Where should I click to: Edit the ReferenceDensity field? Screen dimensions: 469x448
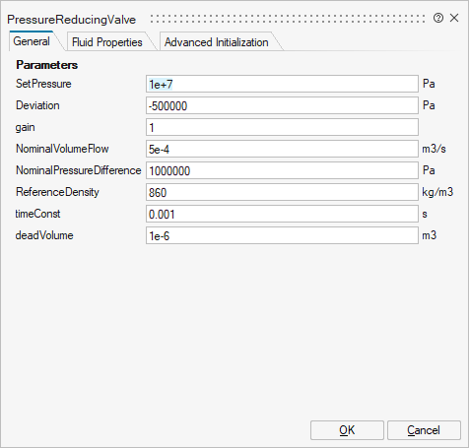click(x=282, y=192)
